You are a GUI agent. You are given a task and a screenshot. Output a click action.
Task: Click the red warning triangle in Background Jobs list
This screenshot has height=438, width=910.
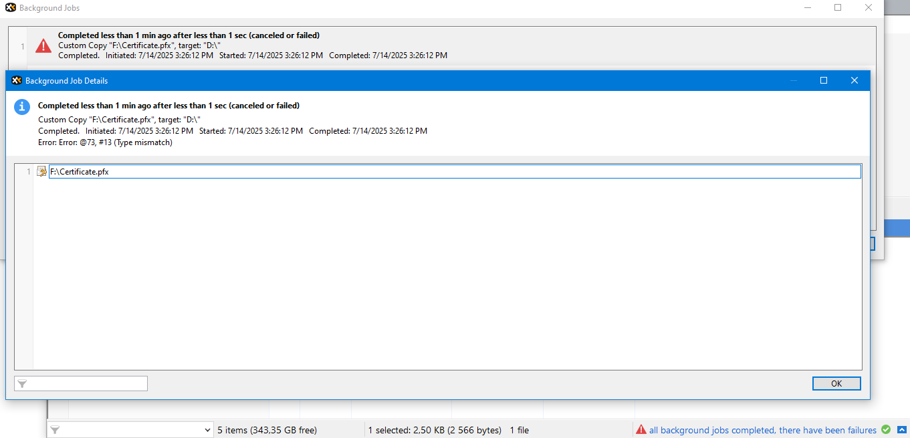click(x=43, y=45)
